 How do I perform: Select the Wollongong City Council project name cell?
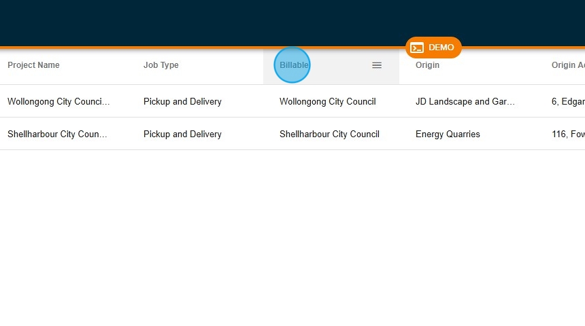(x=58, y=102)
